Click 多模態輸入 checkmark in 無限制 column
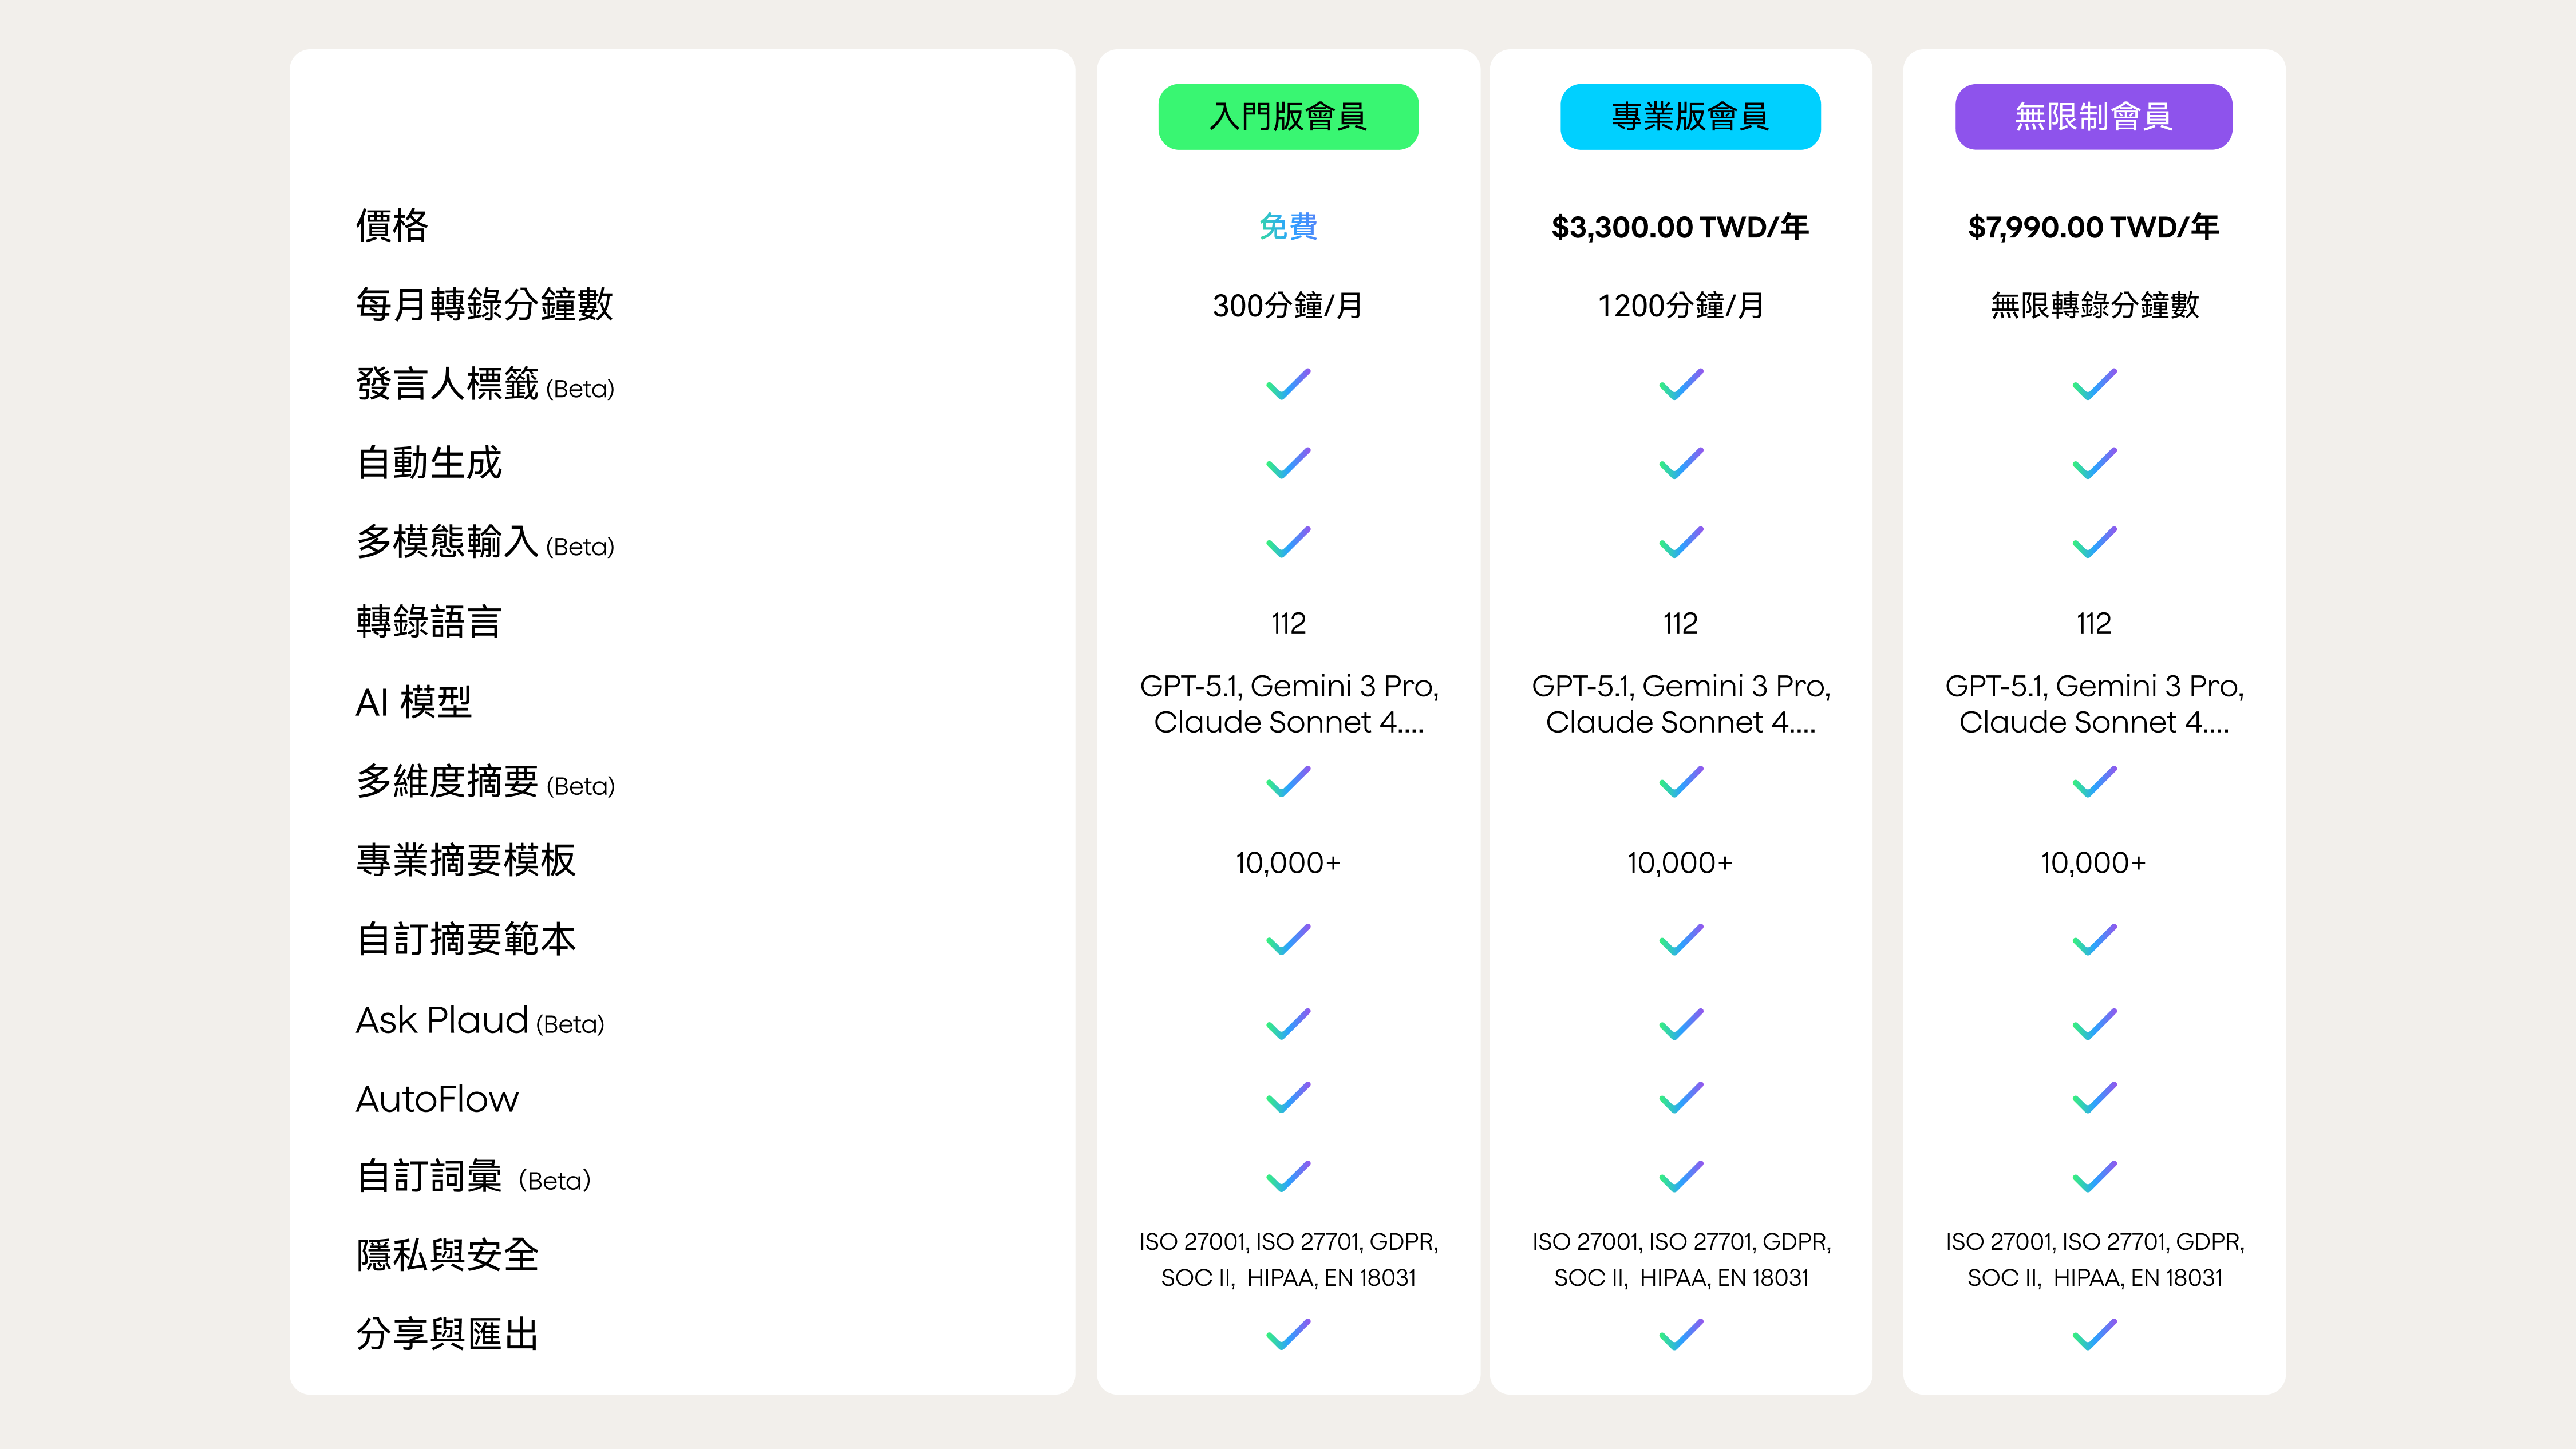Viewport: 2576px width, 1449px height. 2094,542
